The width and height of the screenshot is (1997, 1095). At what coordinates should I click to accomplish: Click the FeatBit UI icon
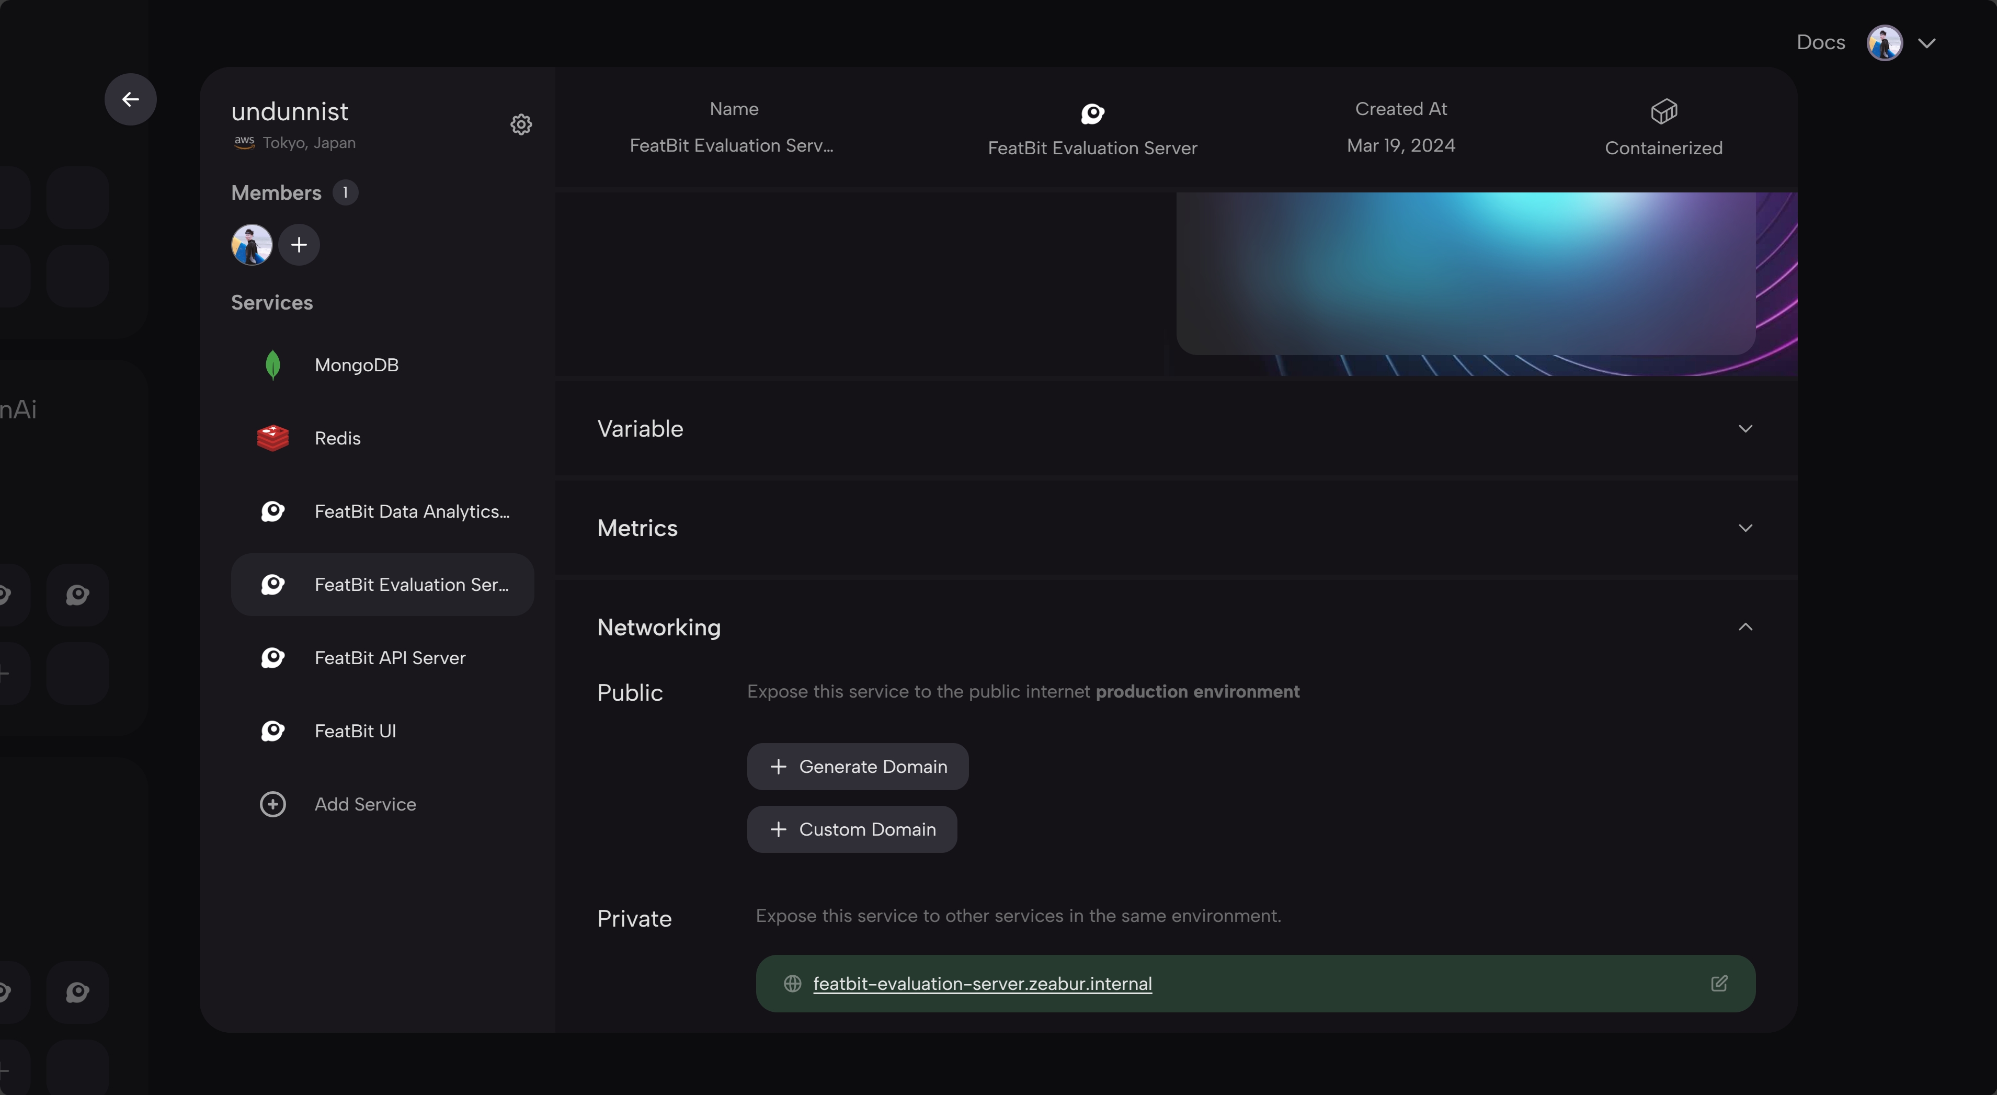[272, 731]
